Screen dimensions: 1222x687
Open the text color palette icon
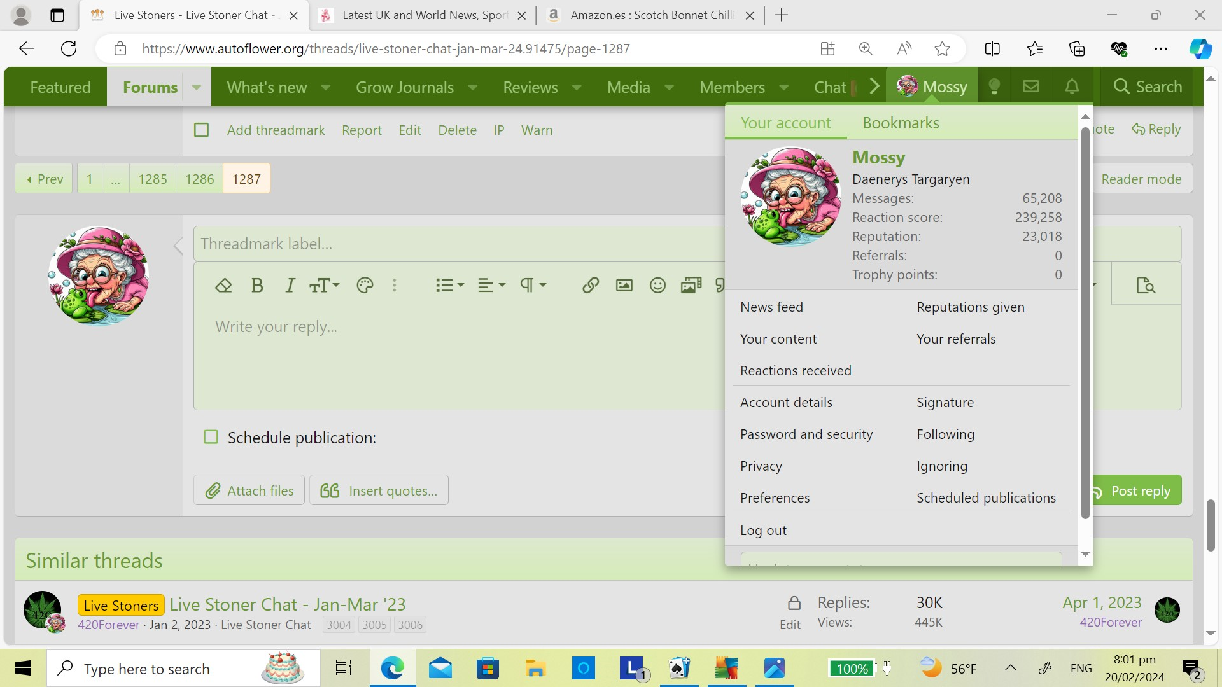(x=365, y=286)
